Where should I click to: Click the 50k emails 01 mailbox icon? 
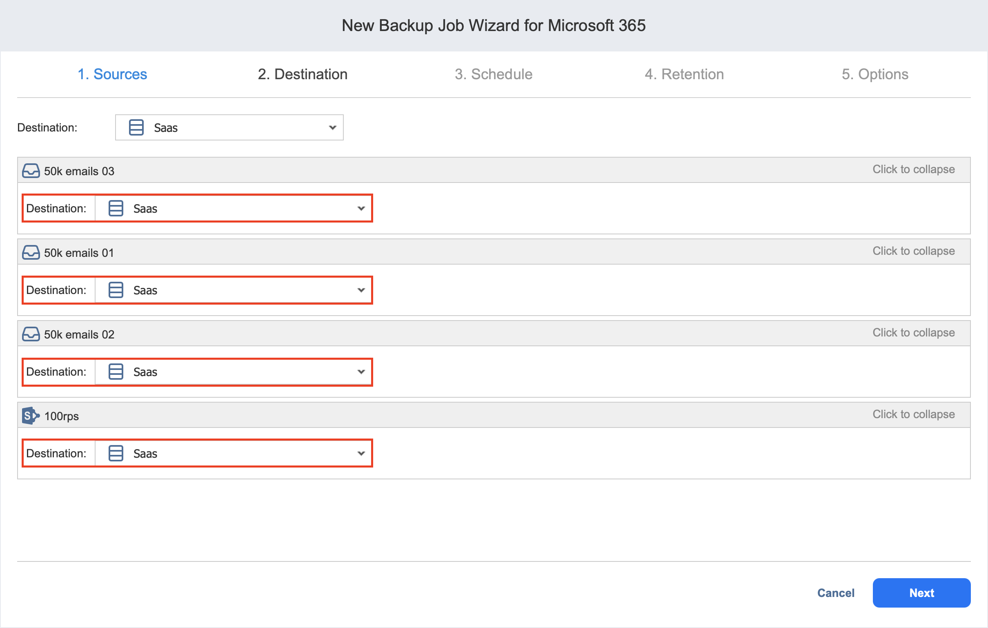point(31,252)
